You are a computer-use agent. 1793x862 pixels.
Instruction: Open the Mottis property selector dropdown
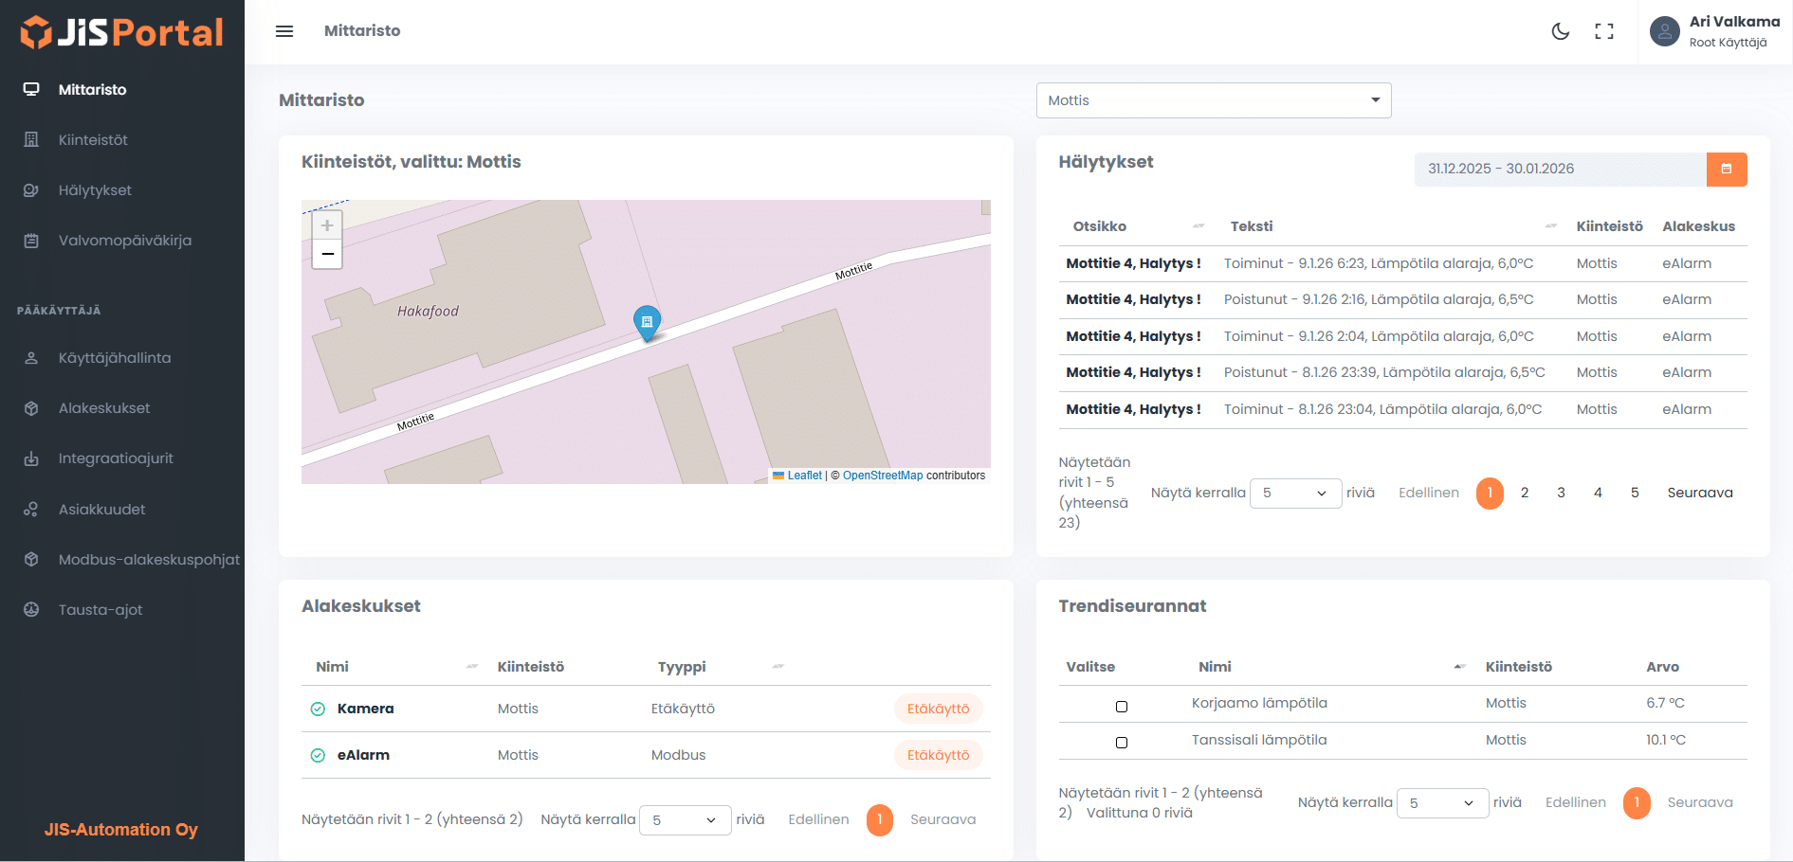[x=1213, y=100]
